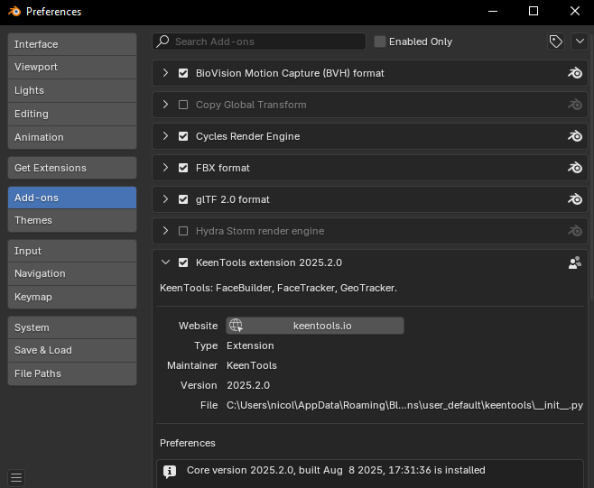Enable the Hydra Storm render engine add-on
This screenshot has width=594, height=488.
(184, 231)
